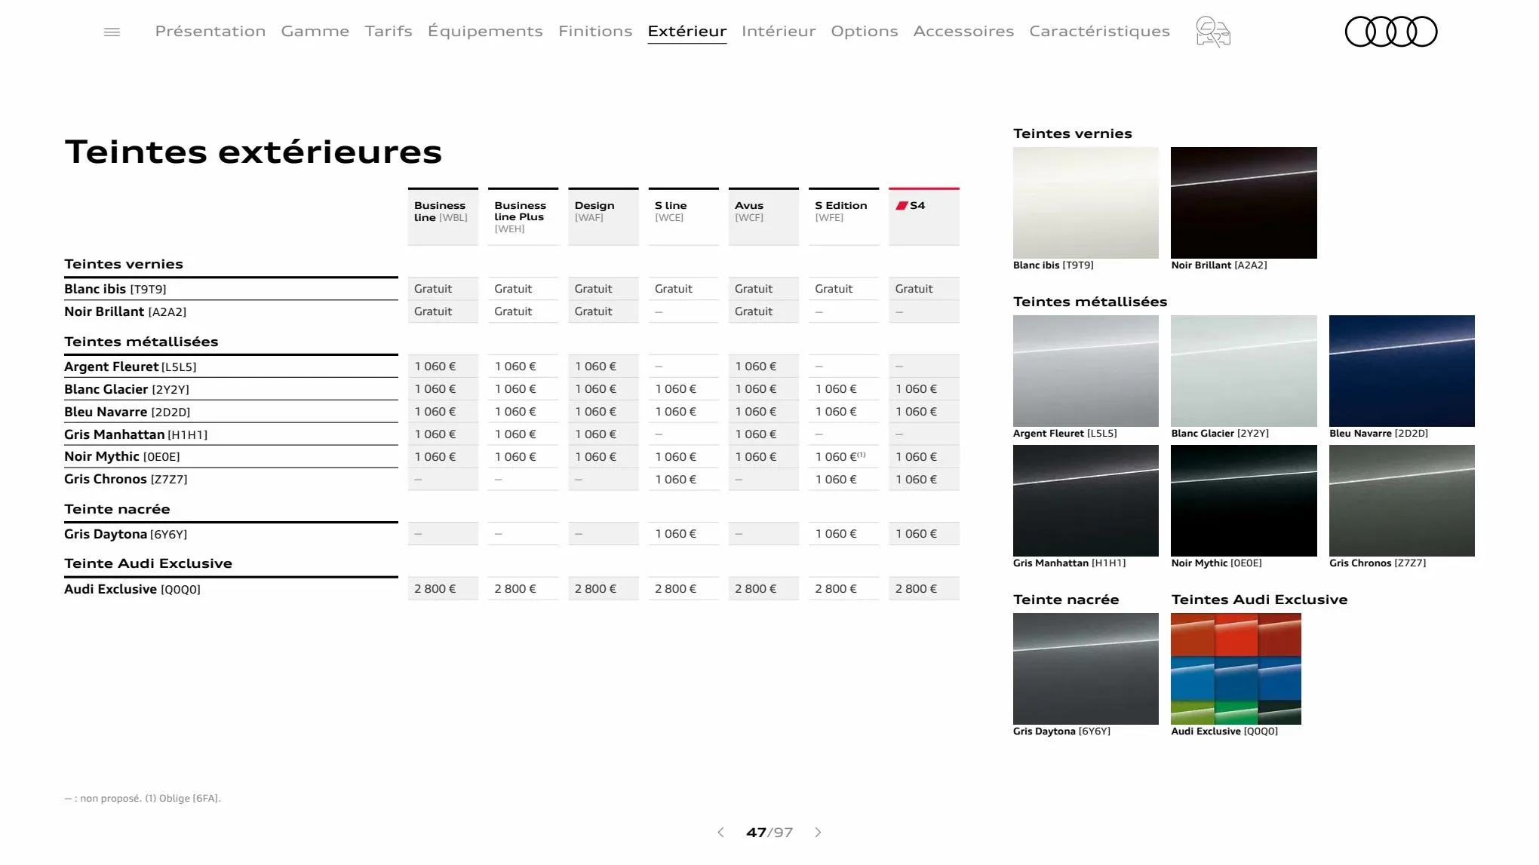Click the Argent Fleuret [L5L5] row label
The width and height of the screenshot is (1539, 865).
[x=131, y=367]
